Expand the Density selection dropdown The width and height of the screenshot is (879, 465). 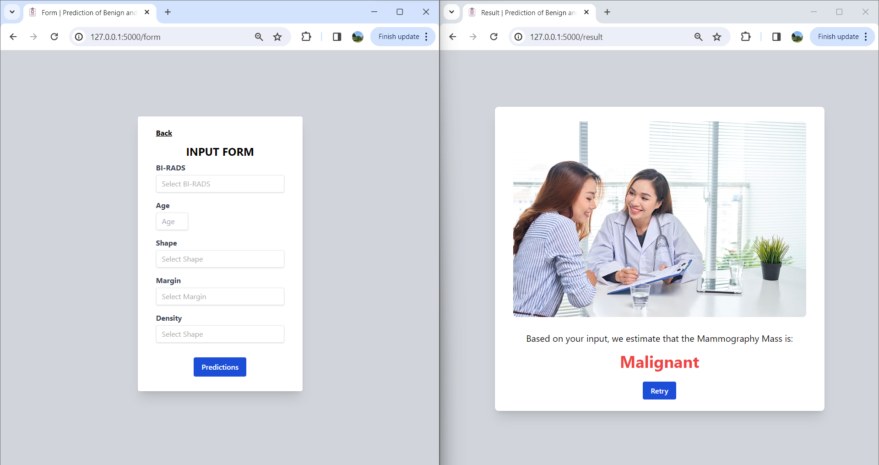(x=220, y=334)
